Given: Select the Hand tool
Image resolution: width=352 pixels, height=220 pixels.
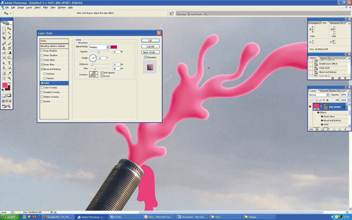Looking at the screenshot, I should (x=4, y=78).
